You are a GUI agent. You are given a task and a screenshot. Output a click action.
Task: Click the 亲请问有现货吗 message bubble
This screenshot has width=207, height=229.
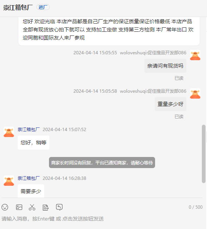click(165, 66)
